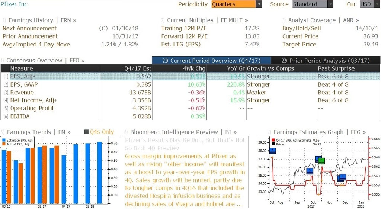Click green E earnings marker on graph
381x209 pixels.
[321, 160]
